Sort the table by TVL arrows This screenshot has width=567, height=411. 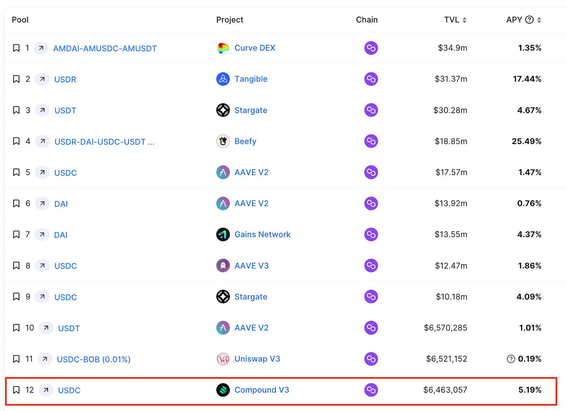click(465, 20)
